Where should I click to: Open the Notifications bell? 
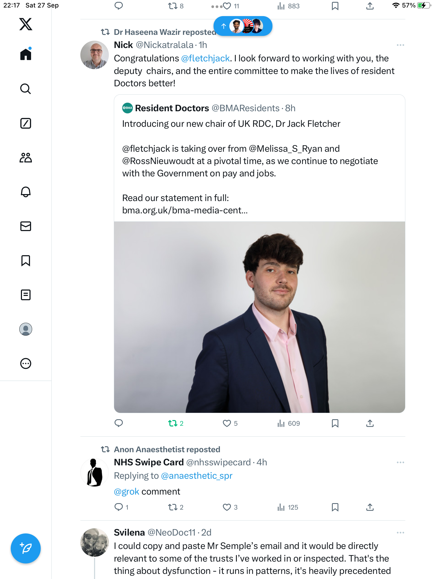(26, 192)
